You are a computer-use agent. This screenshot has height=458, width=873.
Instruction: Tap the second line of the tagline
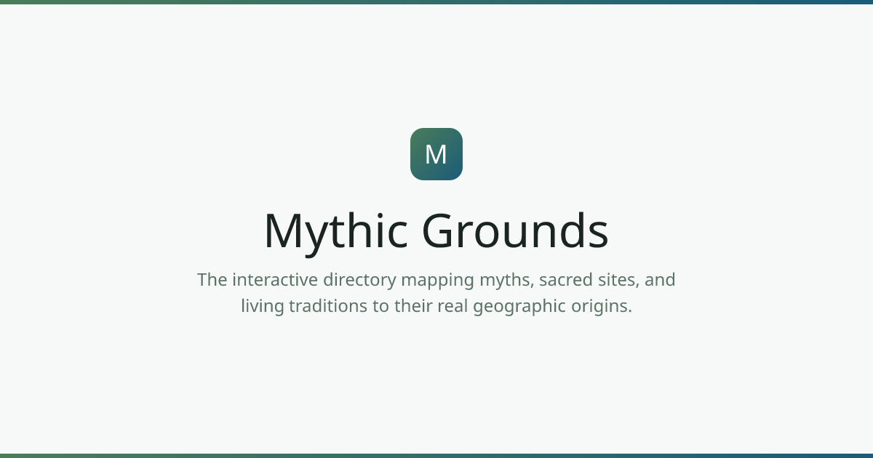[436, 305]
